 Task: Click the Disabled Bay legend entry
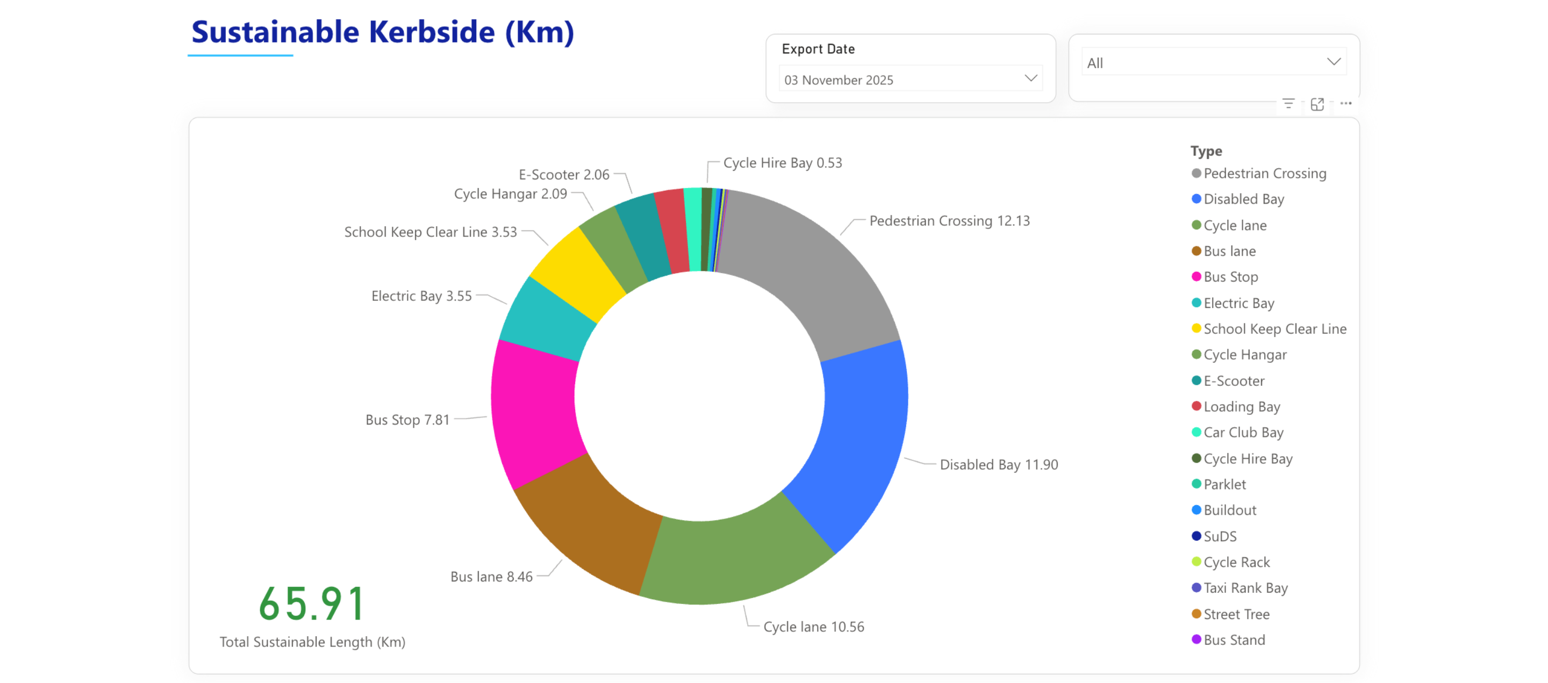pyautogui.click(x=1243, y=199)
